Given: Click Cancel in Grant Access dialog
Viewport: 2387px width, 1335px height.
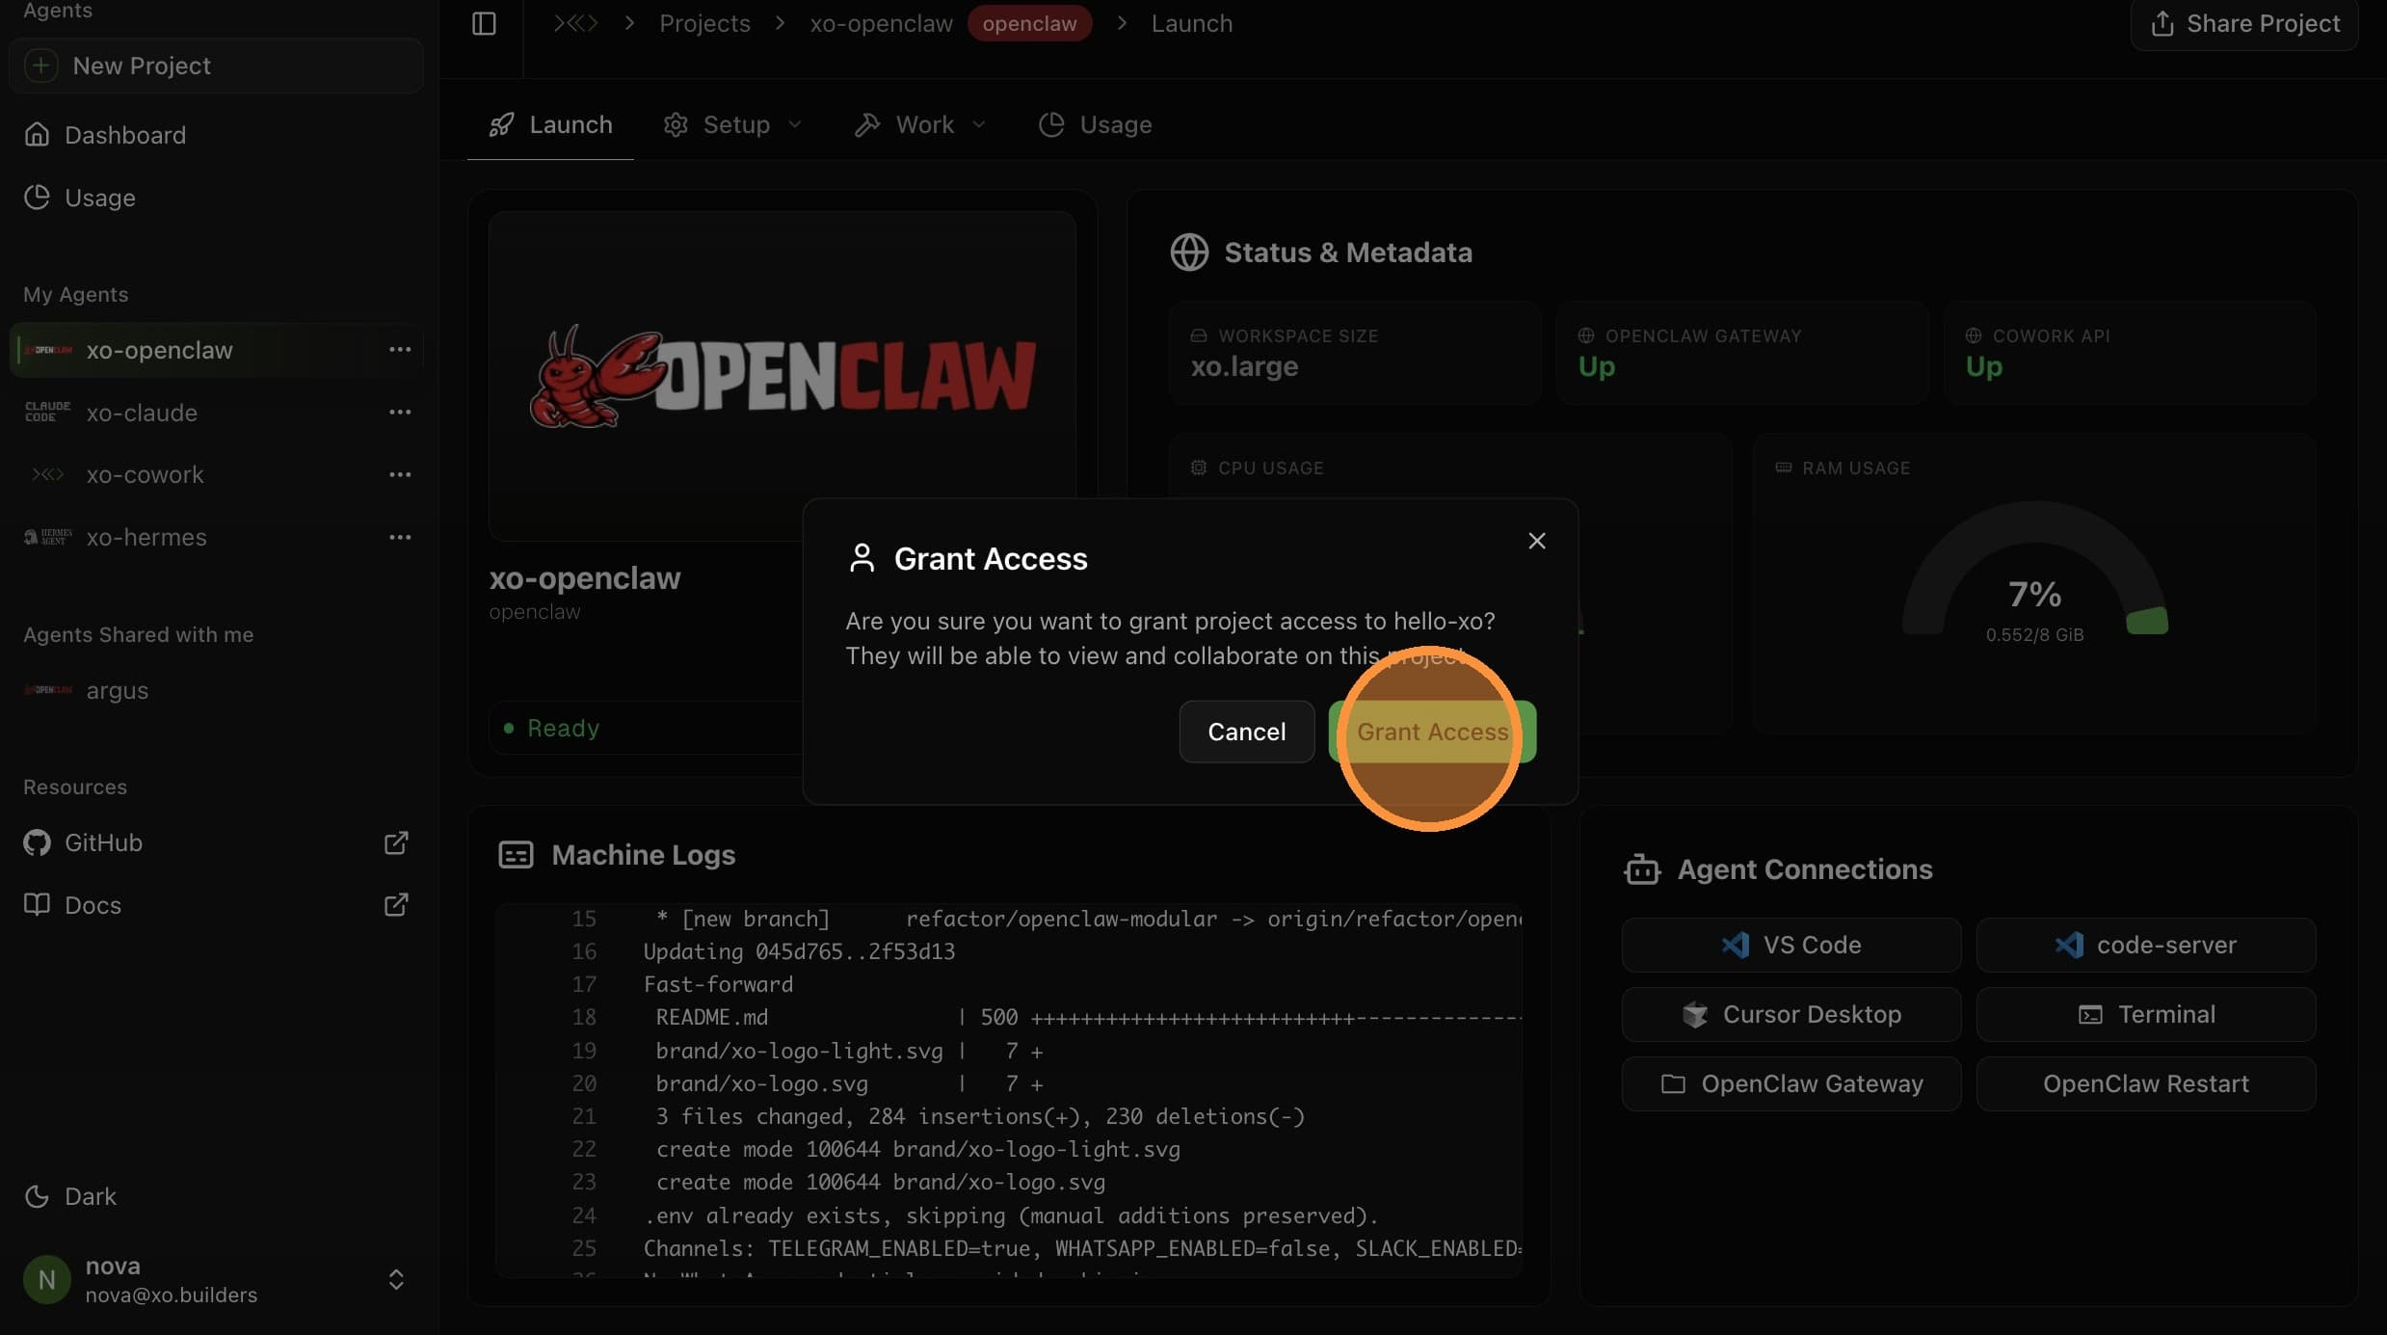Looking at the screenshot, I should (x=1247, y=732).
